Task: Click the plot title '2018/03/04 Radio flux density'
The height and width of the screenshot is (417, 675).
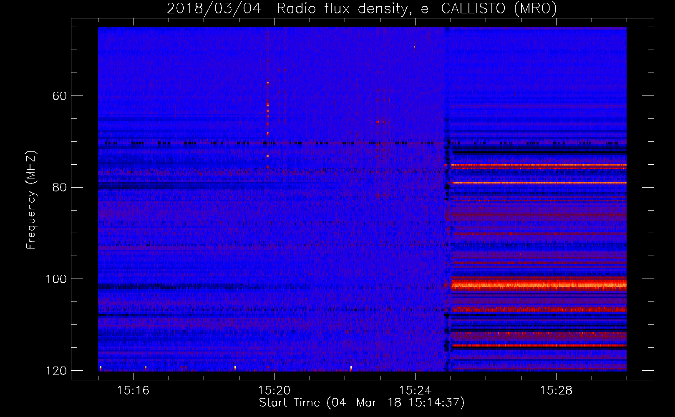Action: click(x=362, y=8)
